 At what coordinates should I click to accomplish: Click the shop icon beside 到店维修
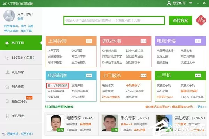point(7,87)
